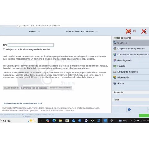Click the sparkle search highlights icon
149x147 pixels.
pos(32,121)
